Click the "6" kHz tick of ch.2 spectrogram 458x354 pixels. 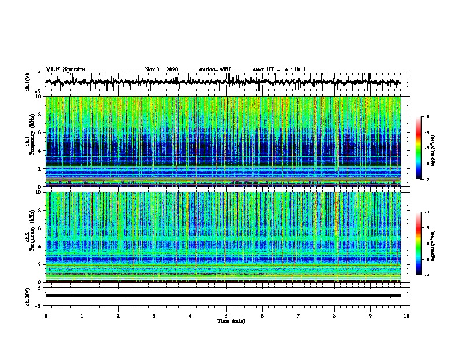[x=40, y=228]
